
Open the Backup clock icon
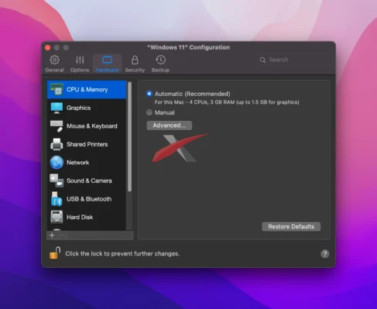point(160,60)
